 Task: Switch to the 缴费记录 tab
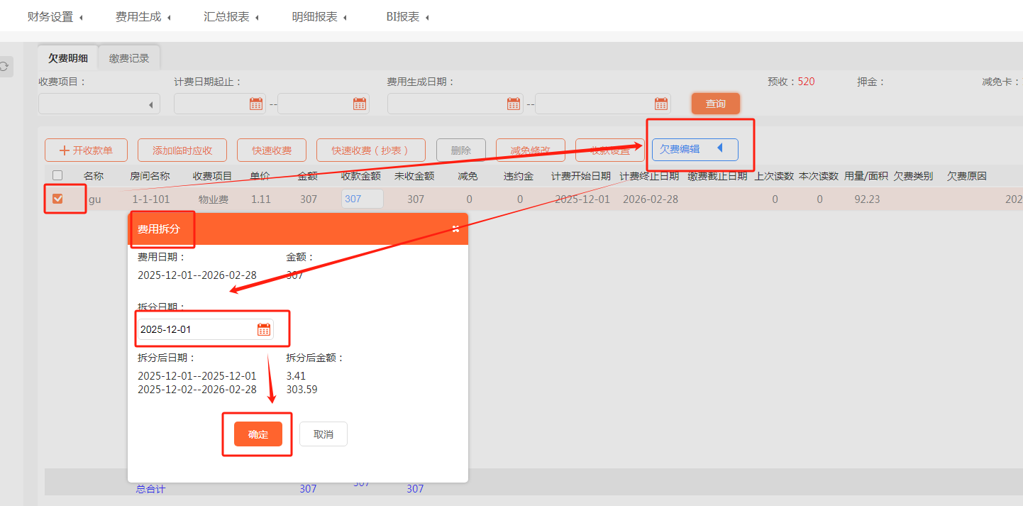129,58
